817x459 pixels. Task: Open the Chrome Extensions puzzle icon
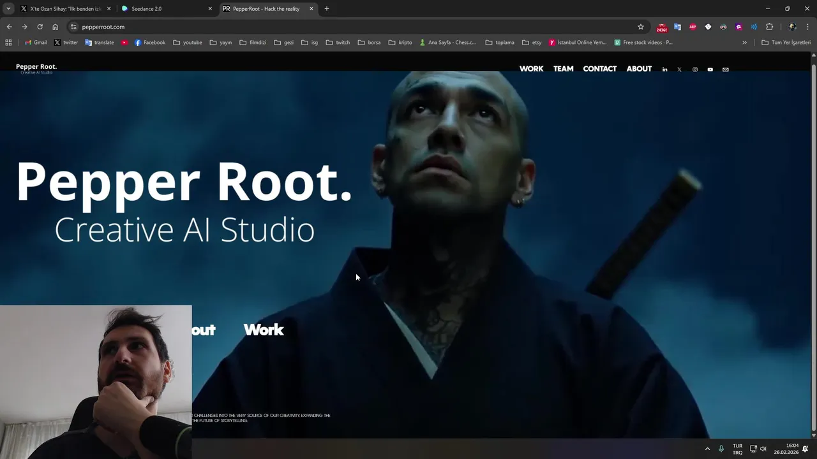tap(769, 27)
